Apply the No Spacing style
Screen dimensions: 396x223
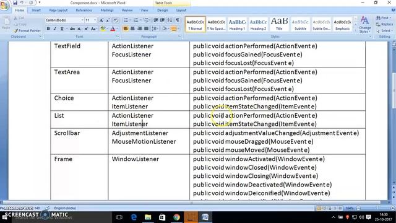click(216, 25)
